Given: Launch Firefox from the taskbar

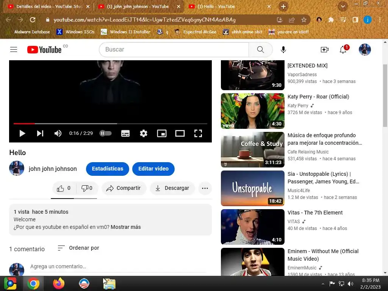Looking at the screenshot, I should pos(59,283).
